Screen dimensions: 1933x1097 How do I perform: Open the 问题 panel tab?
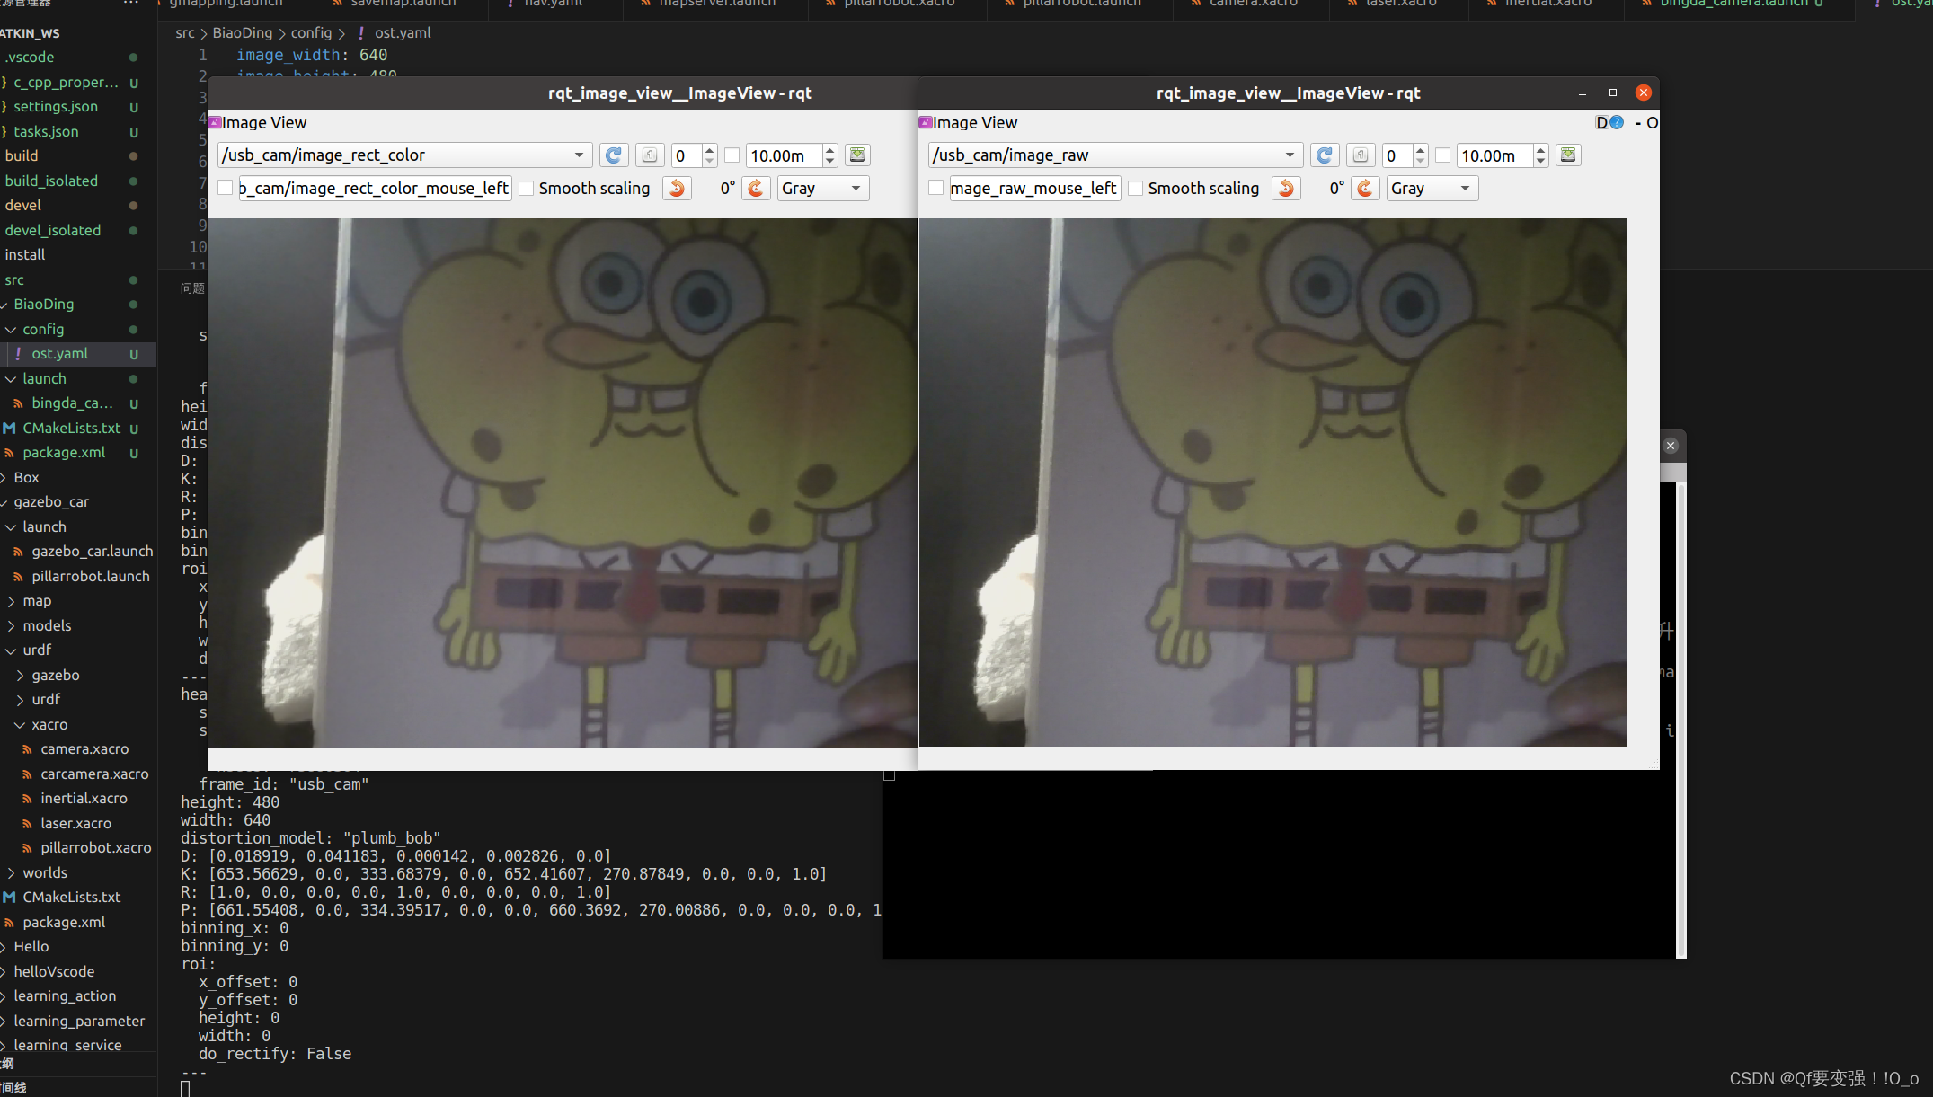(x=192, y=288)
